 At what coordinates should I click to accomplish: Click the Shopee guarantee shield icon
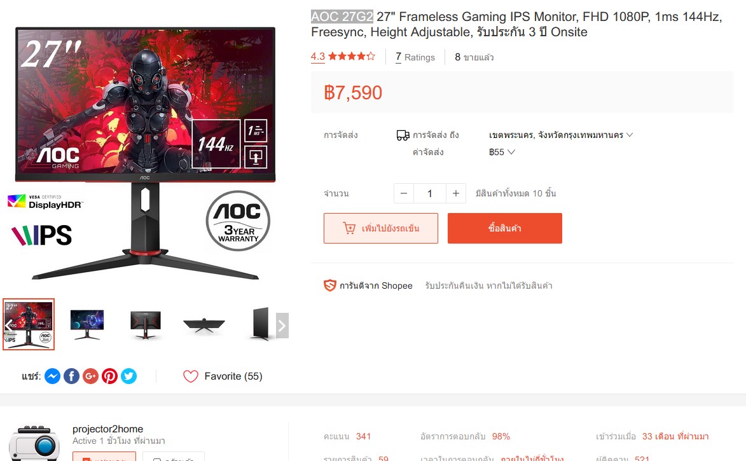tap(329, 286)
